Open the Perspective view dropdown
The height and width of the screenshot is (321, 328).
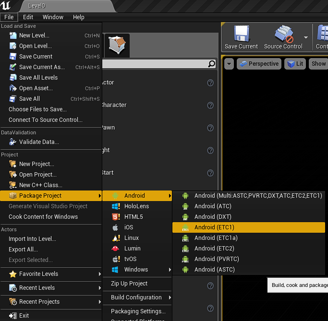259,64
